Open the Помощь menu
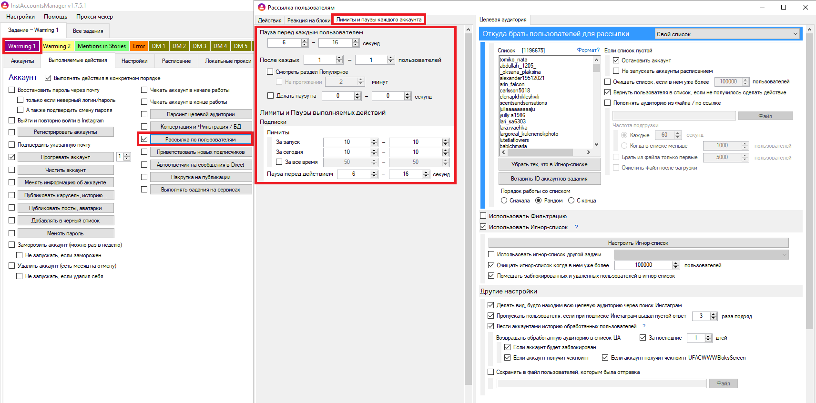Image resolution: width=816 pixels, height=403 pixels. pyautogui.click(x=55, y=17)
